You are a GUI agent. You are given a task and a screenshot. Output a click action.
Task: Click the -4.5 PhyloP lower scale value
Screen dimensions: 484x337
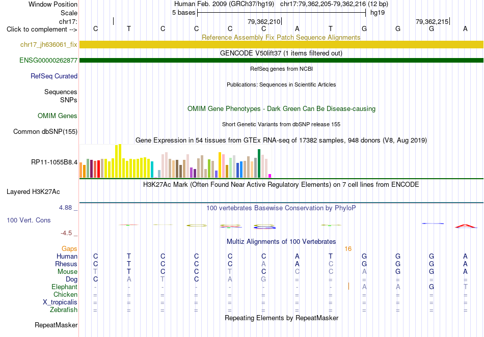(66, 233)
